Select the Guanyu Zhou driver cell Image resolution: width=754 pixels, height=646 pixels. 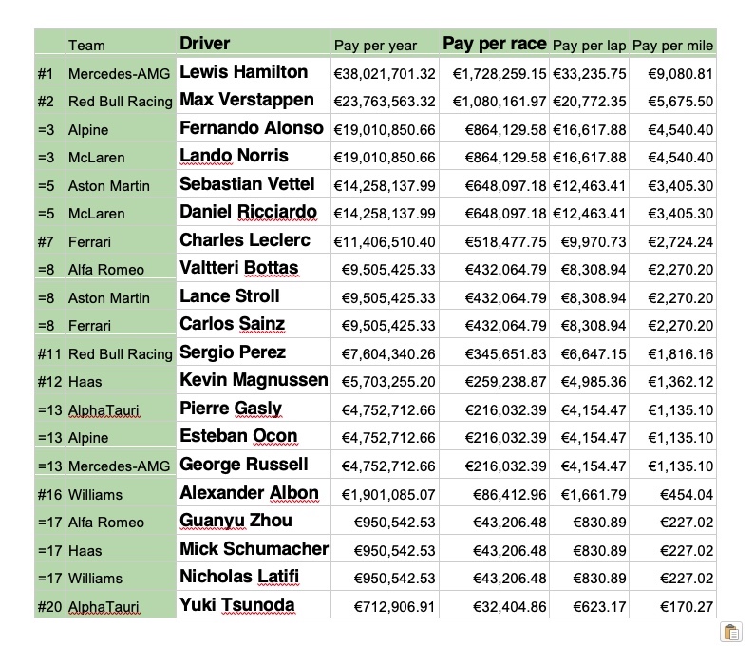pyautogui.click(x=254, y=521)
